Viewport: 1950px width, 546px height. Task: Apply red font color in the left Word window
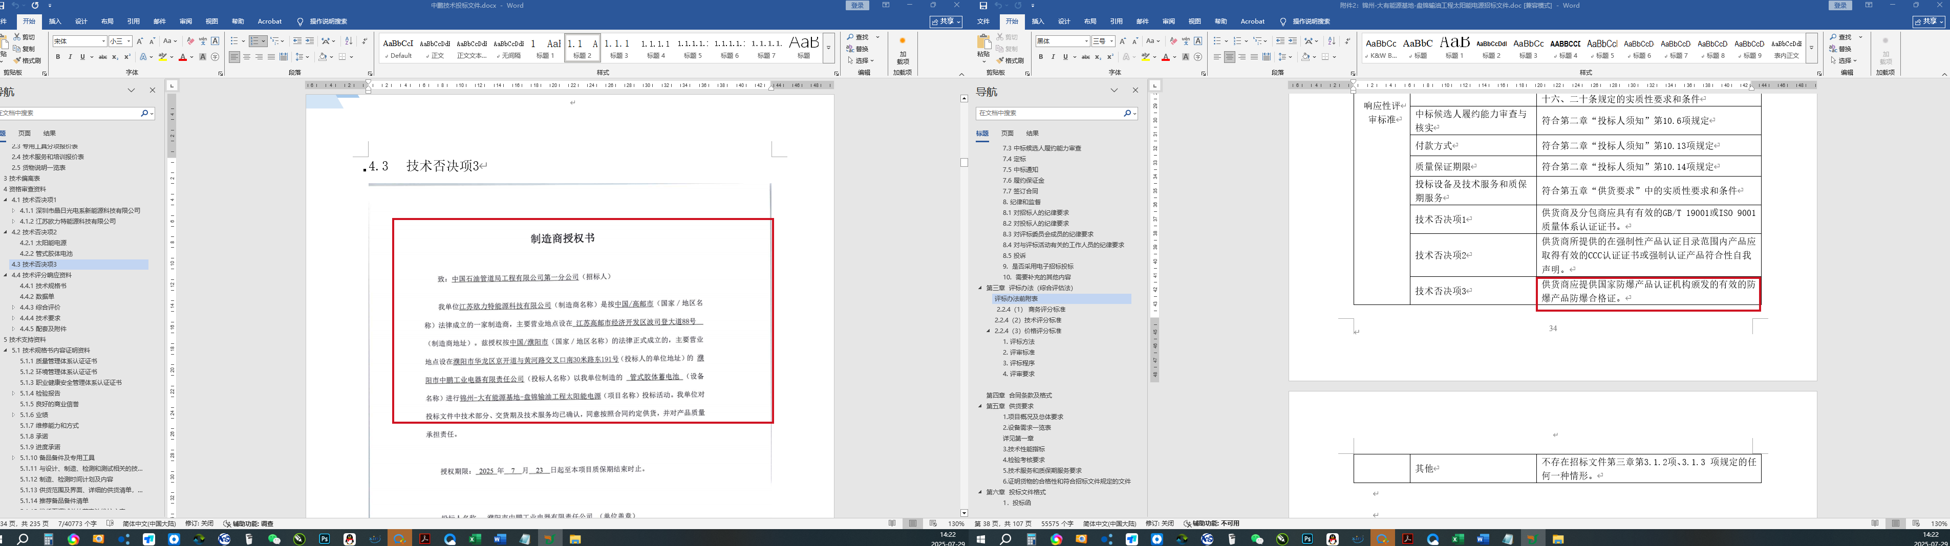182,57
